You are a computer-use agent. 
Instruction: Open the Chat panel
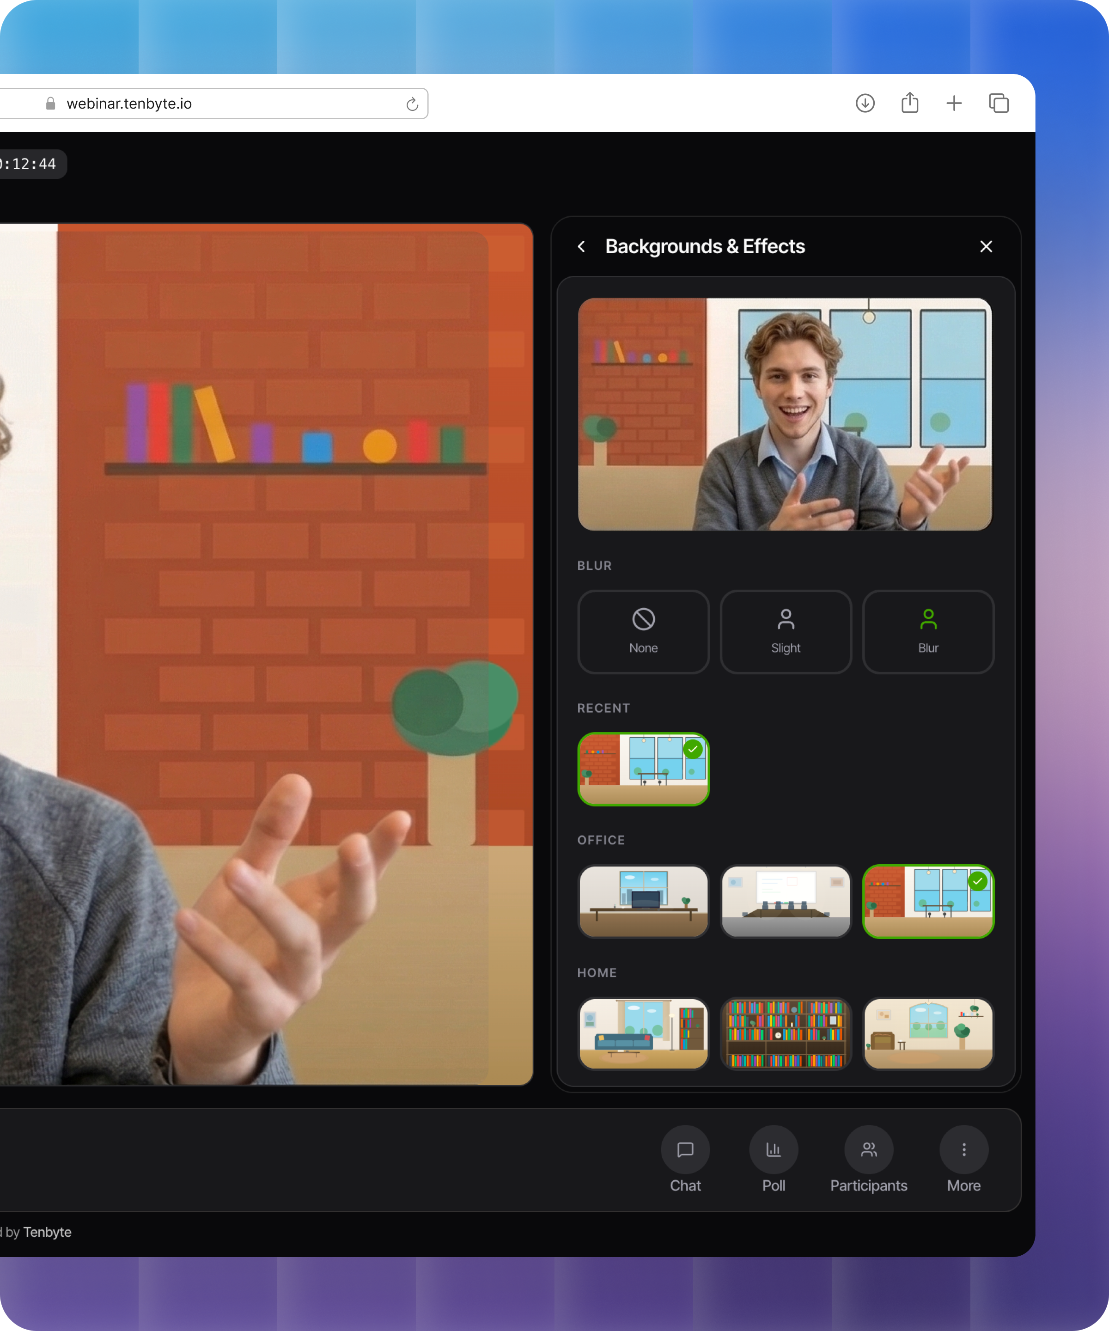pyautogui.click(x=685, y=1150)
